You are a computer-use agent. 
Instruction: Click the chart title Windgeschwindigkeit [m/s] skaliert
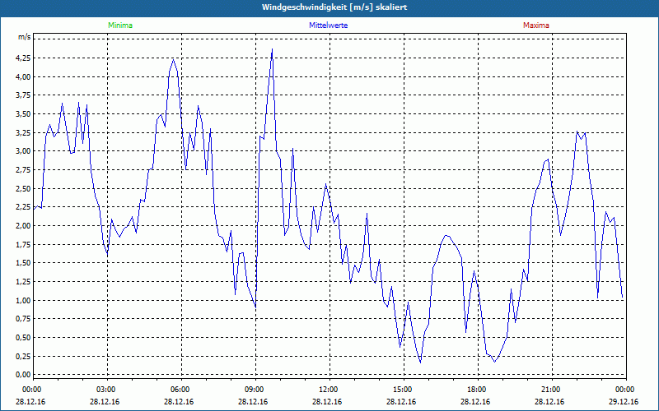[334, 7]
